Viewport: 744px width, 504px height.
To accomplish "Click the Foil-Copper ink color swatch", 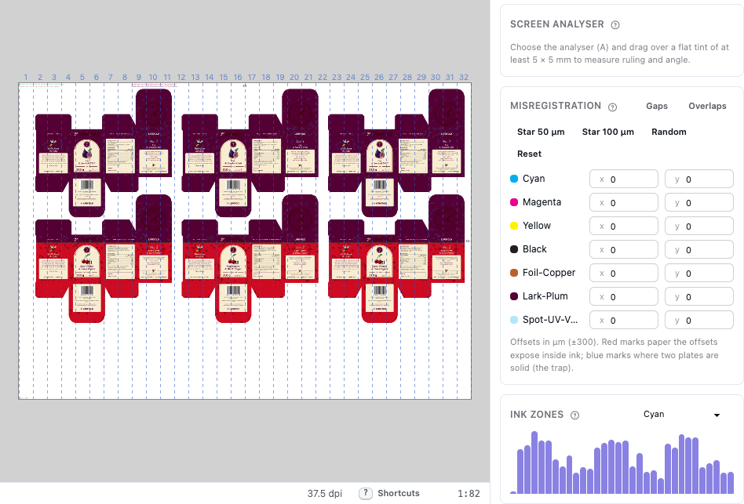I will pyautogui.click(x=514, y=273).
